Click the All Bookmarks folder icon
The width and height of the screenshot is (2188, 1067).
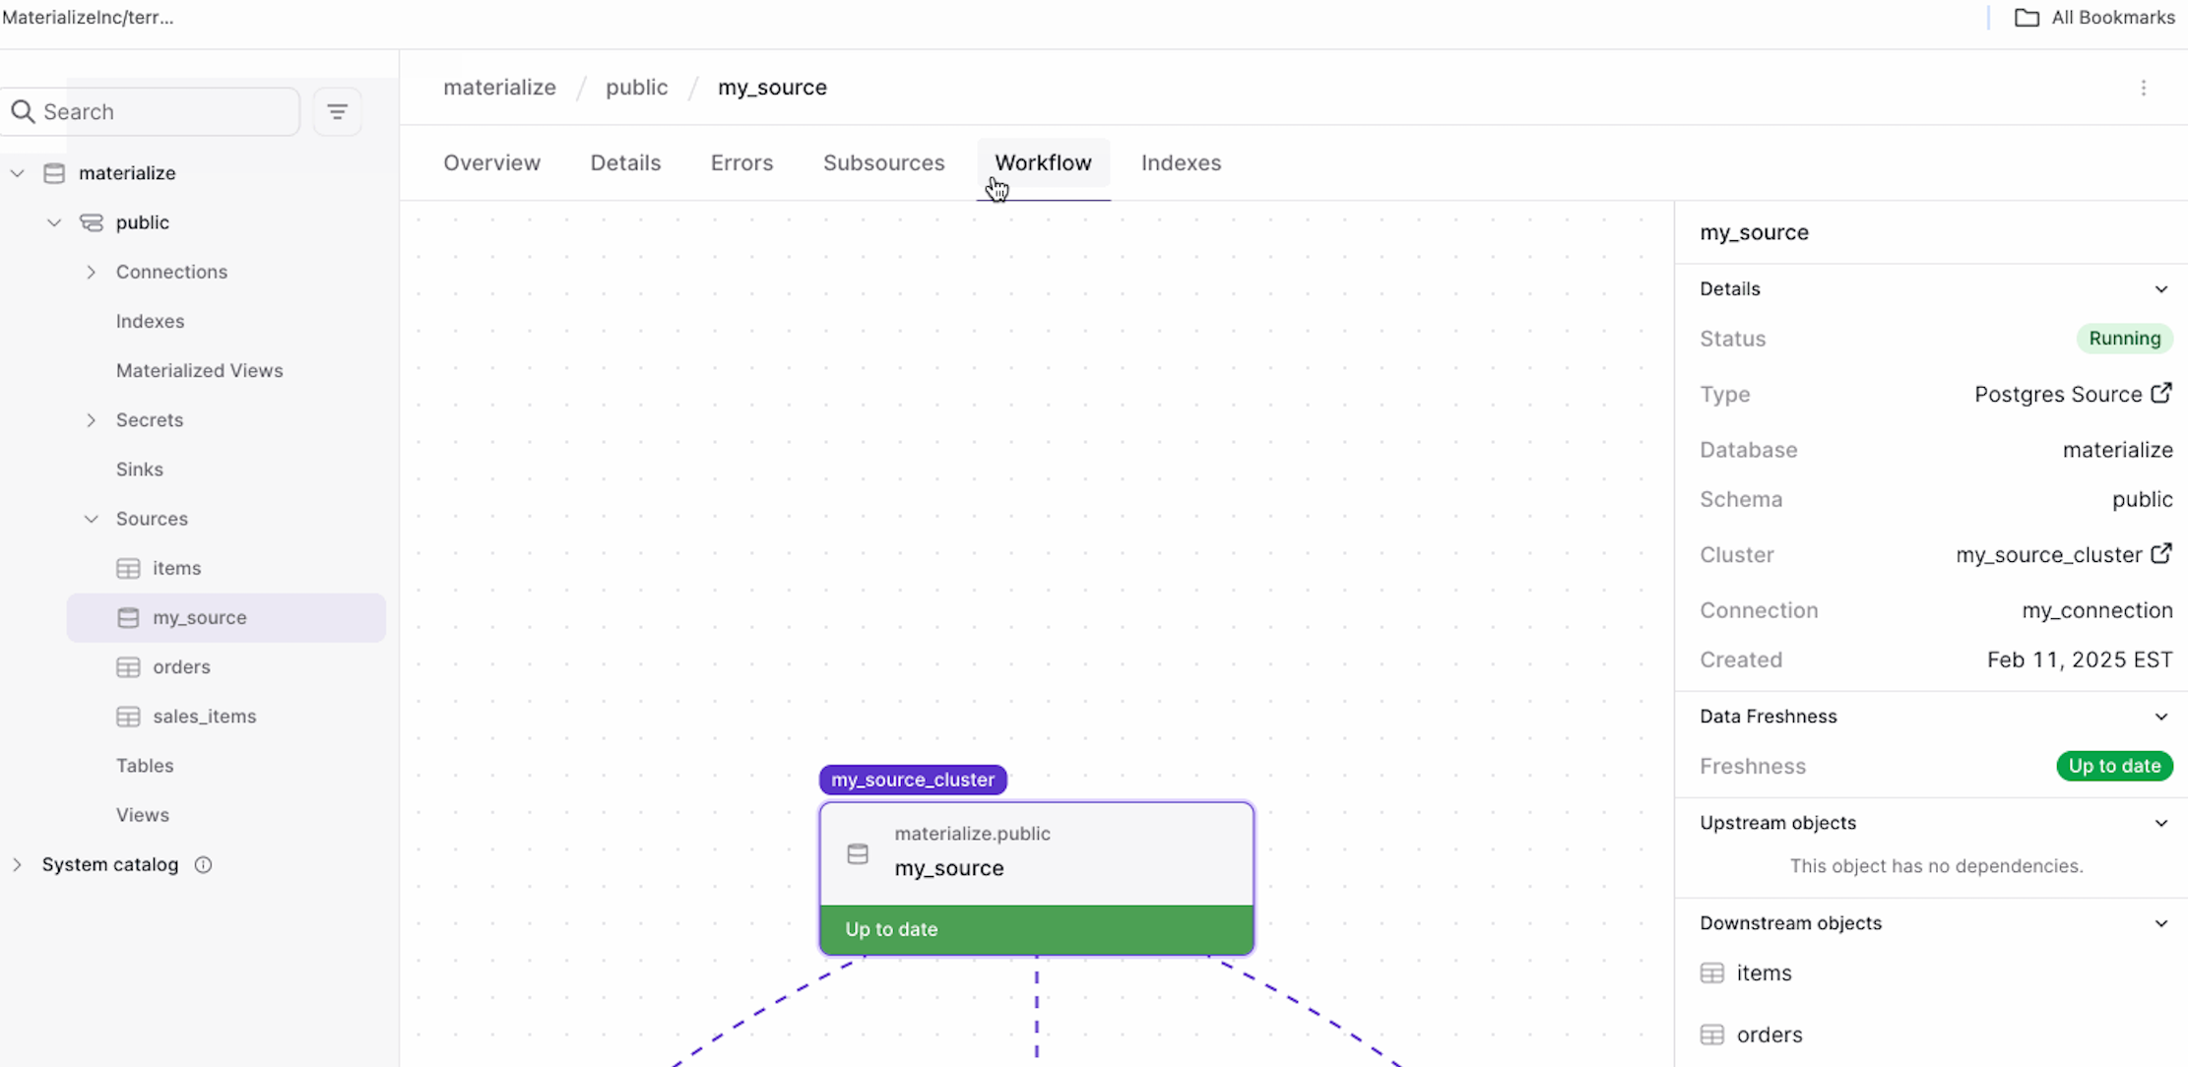tap(2027, 17)
